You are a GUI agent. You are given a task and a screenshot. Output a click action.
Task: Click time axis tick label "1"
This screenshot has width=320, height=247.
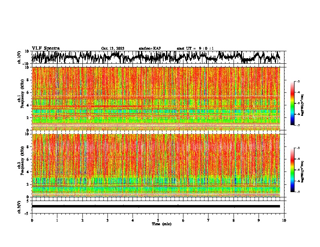tap(57, 220)
